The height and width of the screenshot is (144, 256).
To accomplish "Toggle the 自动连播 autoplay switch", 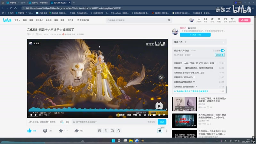I will pos(222,51).
